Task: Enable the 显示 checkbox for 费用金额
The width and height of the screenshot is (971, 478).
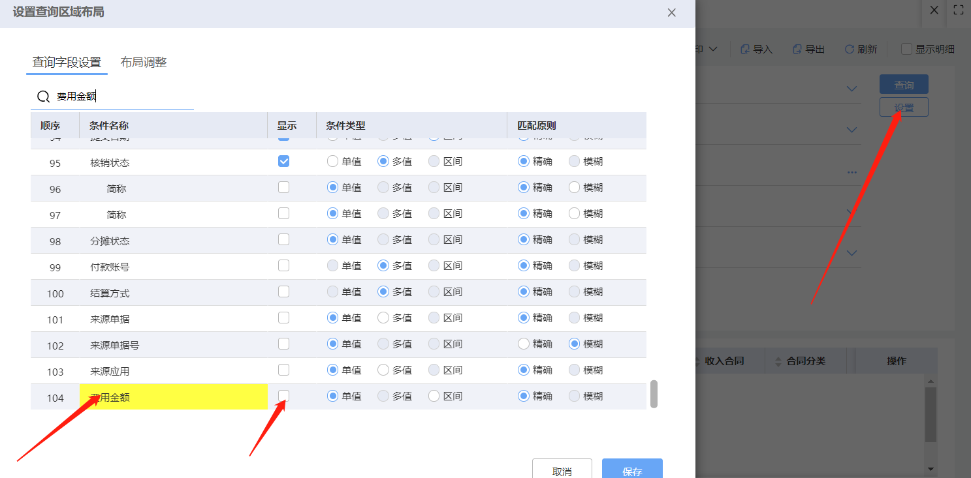Action: click(283, 396)
